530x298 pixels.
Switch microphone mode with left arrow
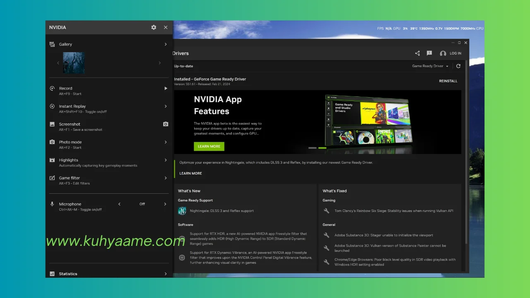coord(119,204)
